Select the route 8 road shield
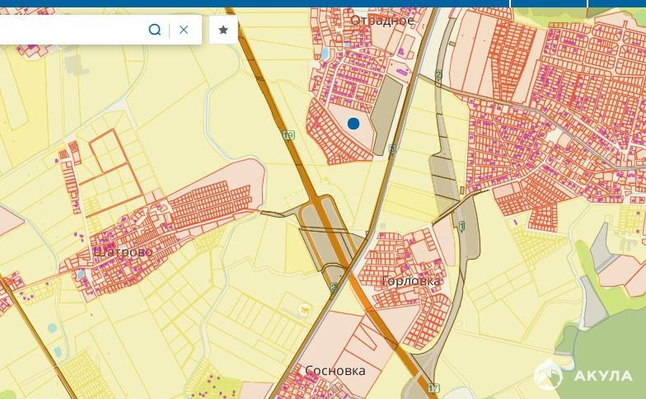The image size is (646, 399). [392, 149]
